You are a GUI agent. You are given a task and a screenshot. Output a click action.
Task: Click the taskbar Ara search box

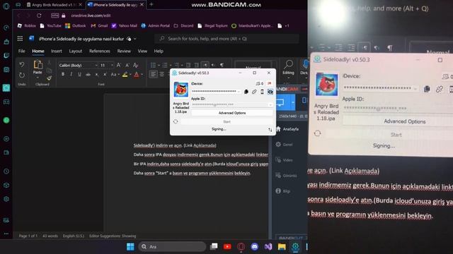(173, 247)
